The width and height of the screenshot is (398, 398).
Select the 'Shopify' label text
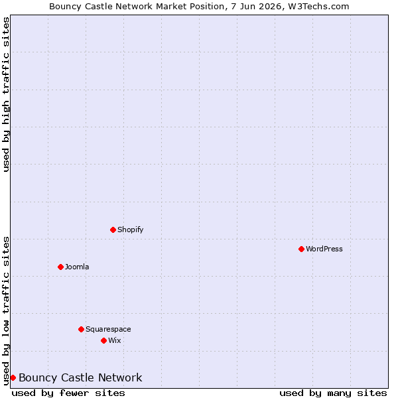pos(131,230)
